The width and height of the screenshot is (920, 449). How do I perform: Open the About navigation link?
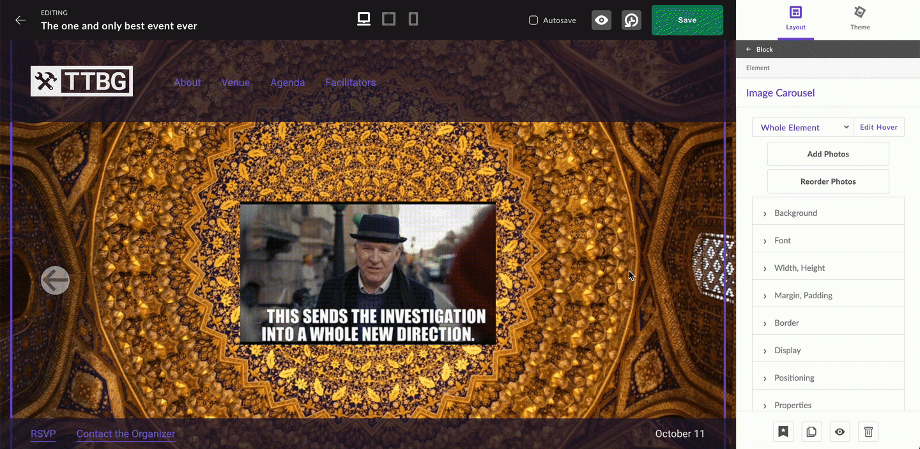click(187, 82)
